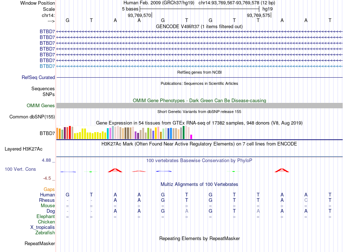Click the 93,769,575 coordinate marker
Image resolution: width=343 pixels, height=252 pixels.
[x=259, y=15]
